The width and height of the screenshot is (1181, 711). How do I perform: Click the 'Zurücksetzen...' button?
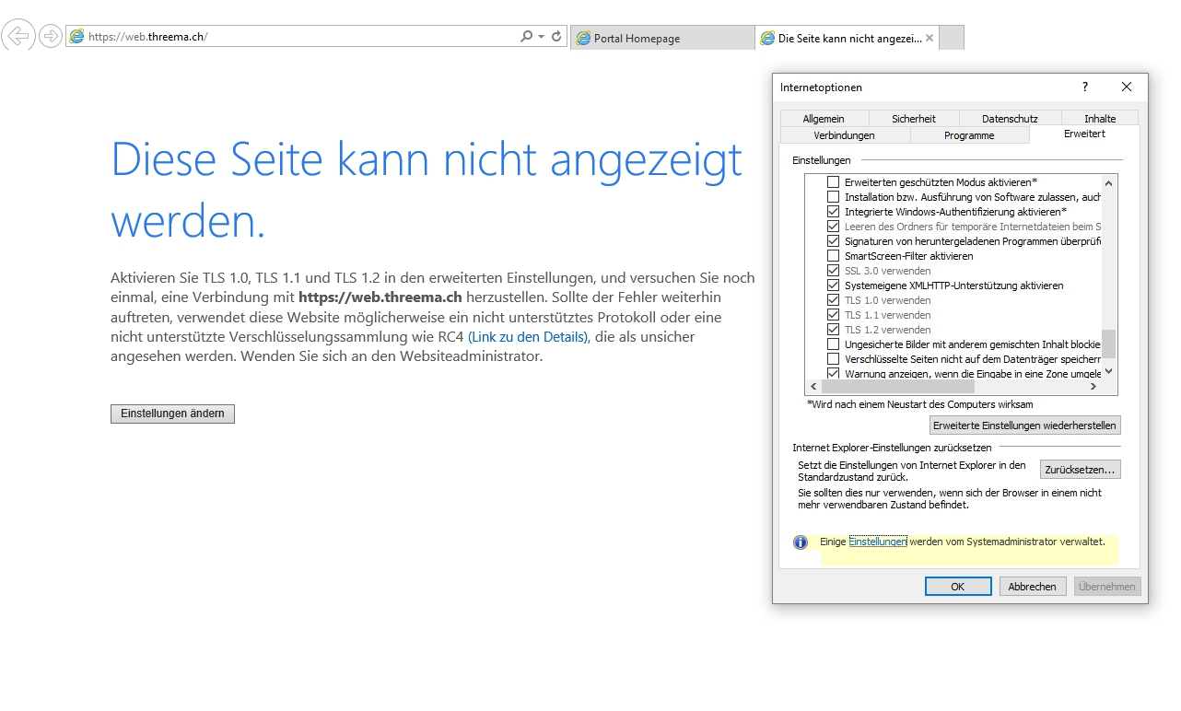click(x=1081, y=470)
